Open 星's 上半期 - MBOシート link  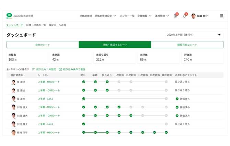tap(49, 82)
